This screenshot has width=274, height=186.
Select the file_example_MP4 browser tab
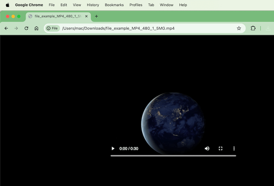58,16
